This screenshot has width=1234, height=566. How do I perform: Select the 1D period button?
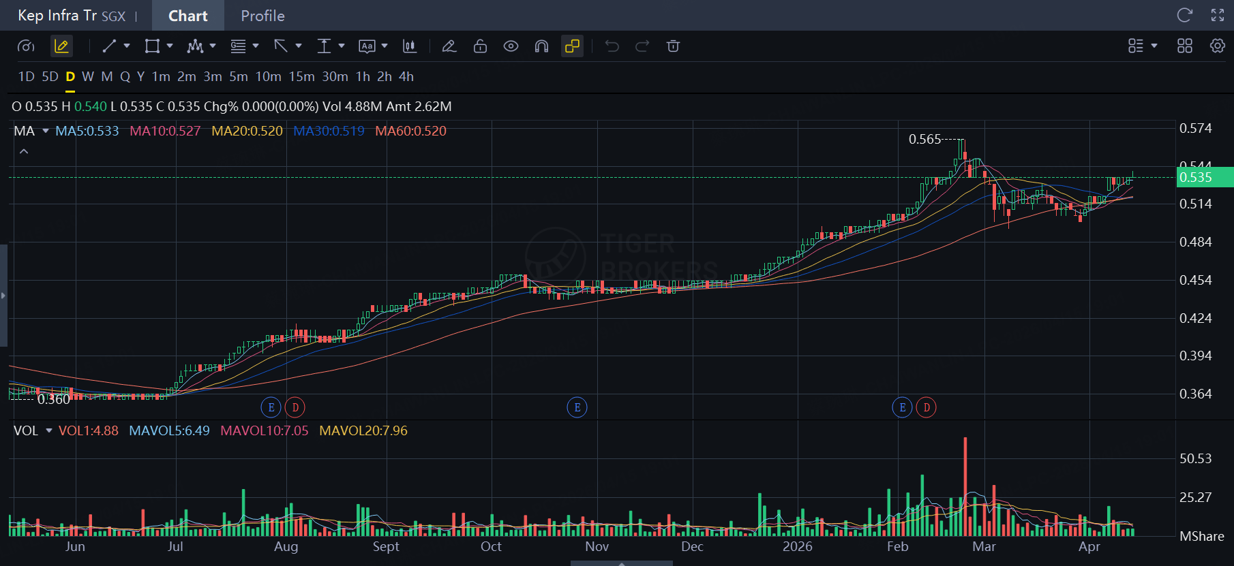click(x=27, y=77)
